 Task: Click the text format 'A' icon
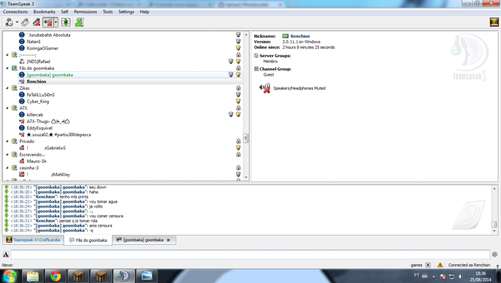coord(6,254)
